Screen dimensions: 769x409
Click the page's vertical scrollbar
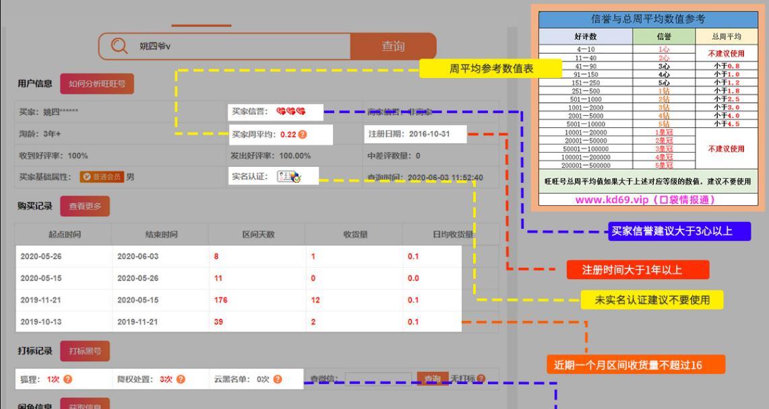(x=512, y=218)
